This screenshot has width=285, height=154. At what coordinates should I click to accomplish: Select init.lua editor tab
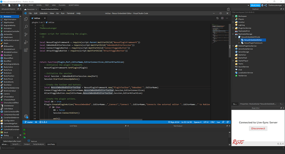[37, 18]
